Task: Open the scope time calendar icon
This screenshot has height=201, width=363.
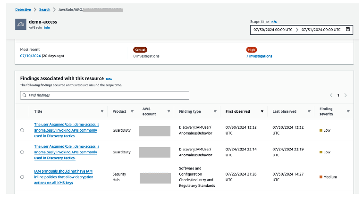Action: click(x=348, y=29)
